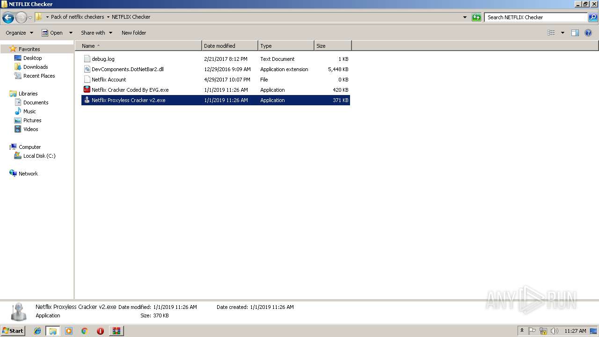Image resolution: width=599 pixels, height=337 pixels.
Task: Launch Windows Media Player from the taskbar
Action: [69, 331]
